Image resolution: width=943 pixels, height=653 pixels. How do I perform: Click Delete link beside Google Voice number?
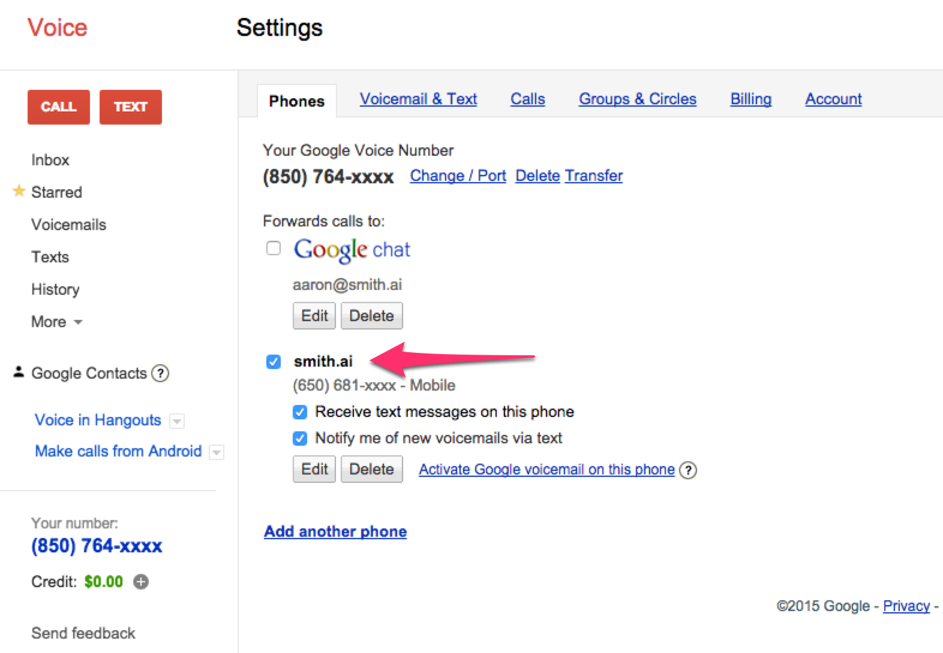click(537, 176)
